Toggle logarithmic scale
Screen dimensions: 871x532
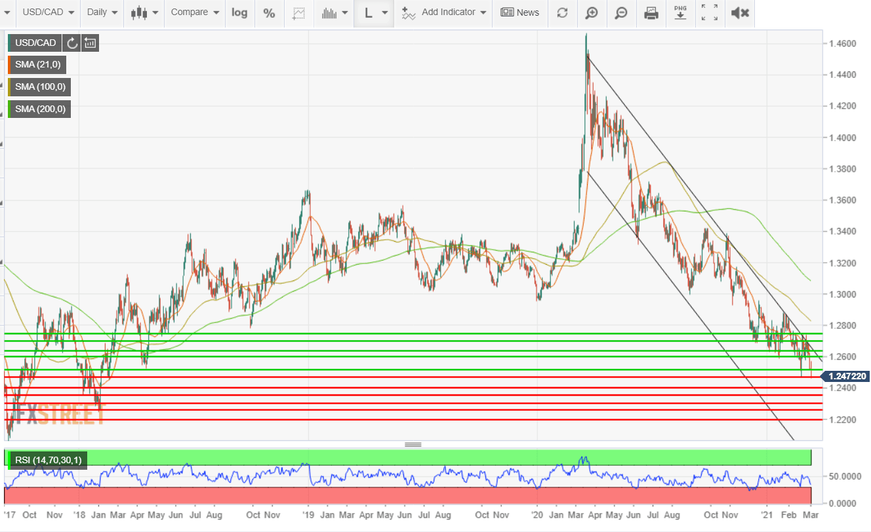click(x=239, y=12)
